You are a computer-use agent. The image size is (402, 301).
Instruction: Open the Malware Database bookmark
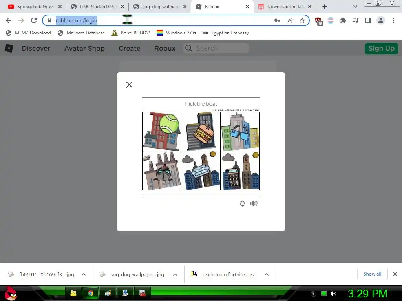click(81, 33)
